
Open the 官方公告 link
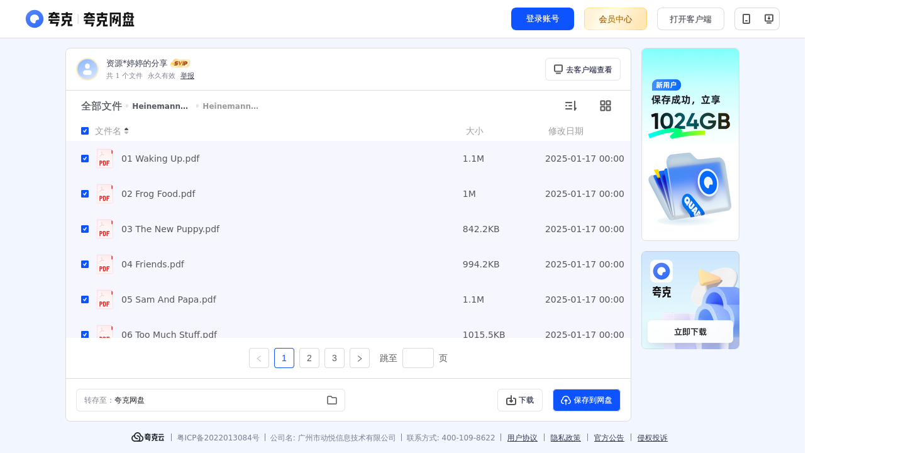pyautogui.click(x=609, y=438)
